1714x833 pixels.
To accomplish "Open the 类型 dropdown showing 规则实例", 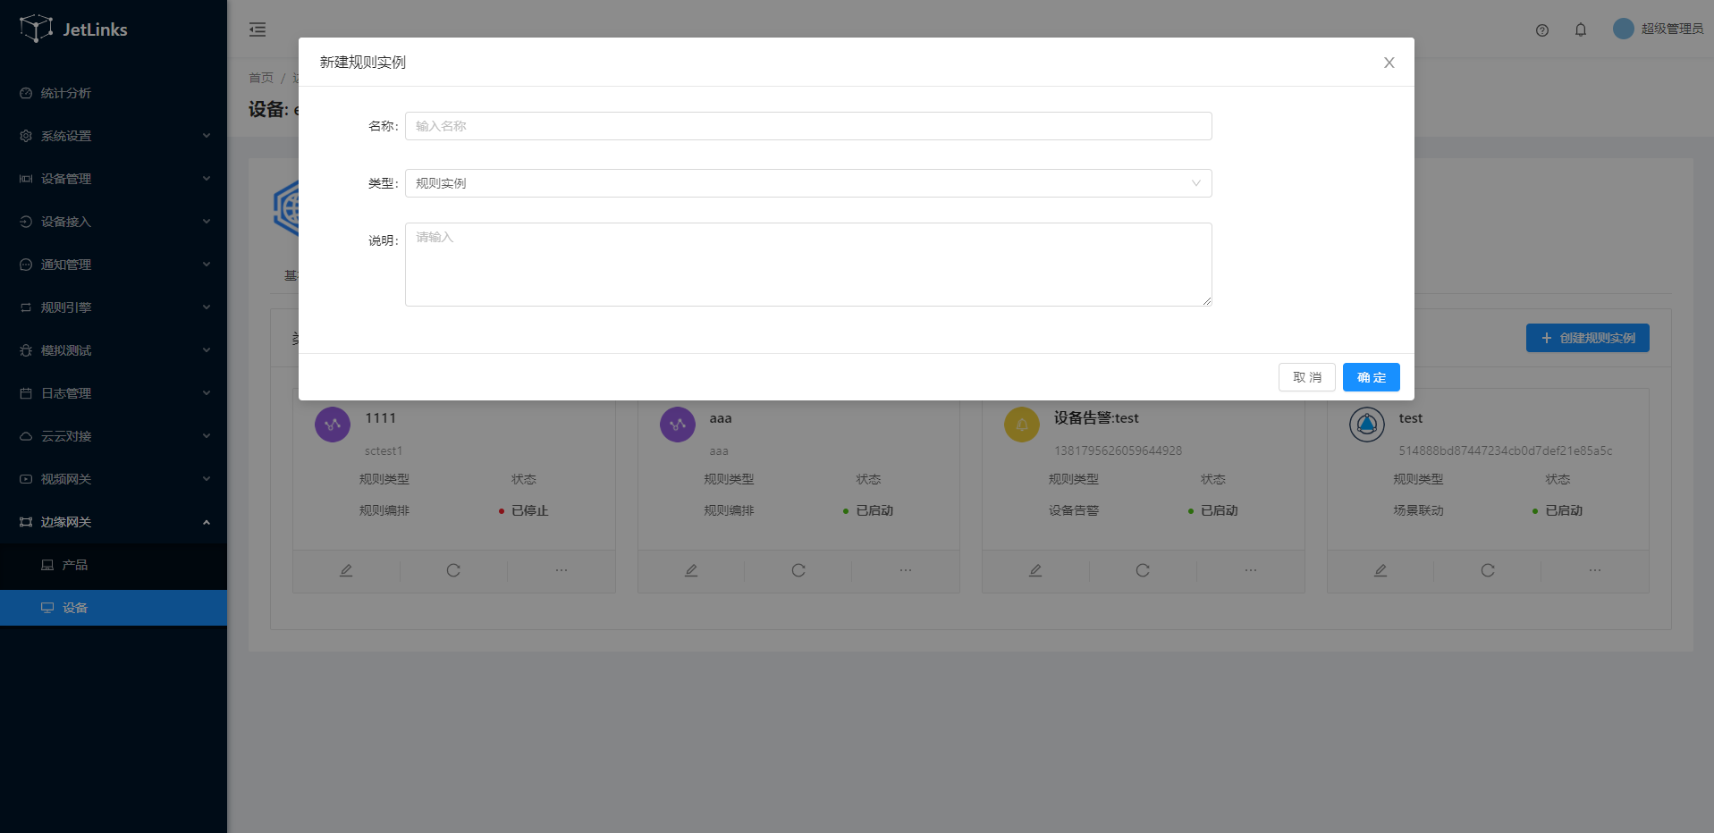I will coord(807,183).
